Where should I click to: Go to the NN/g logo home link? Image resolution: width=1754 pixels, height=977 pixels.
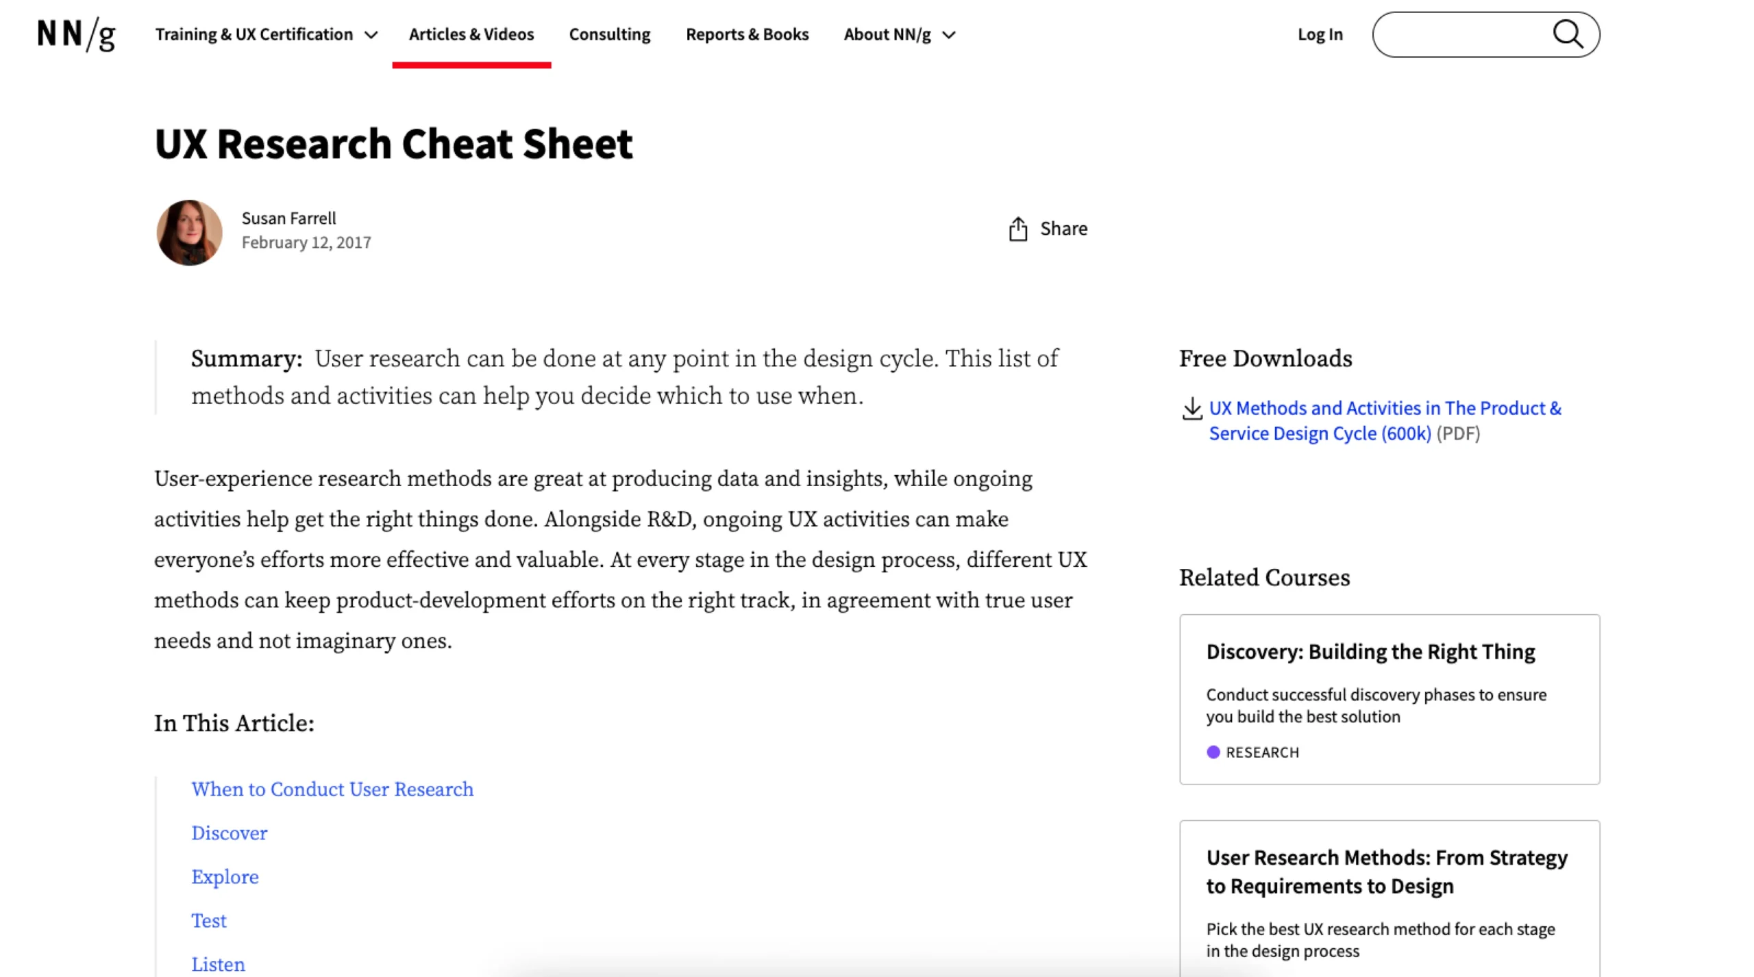pos(76,34)
